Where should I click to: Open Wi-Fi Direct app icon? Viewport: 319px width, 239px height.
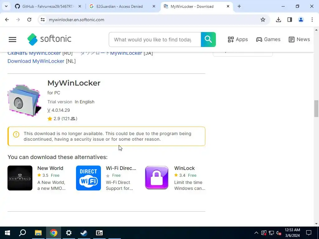[x=88, y=178]
